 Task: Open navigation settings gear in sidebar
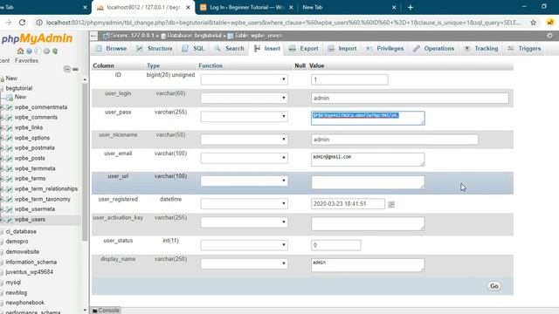[x=46, y=51]
